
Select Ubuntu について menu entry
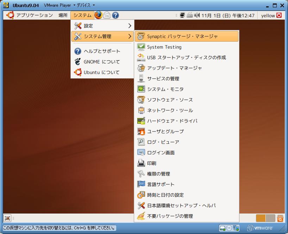[x=102, y=72]
